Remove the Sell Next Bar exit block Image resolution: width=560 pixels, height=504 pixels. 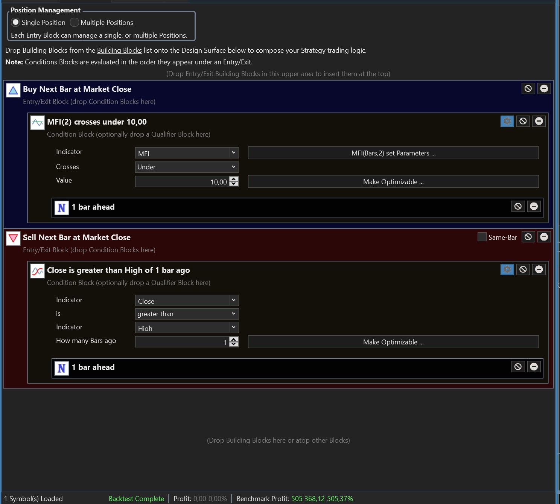tap(544, 237)
